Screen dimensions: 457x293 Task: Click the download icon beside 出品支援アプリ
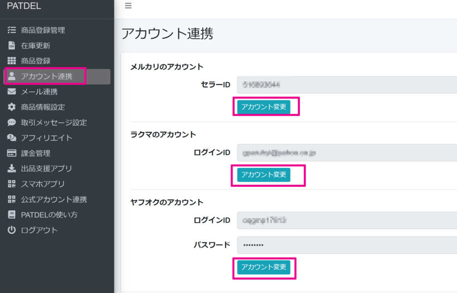pyautogui.click(x=12, y=169)
